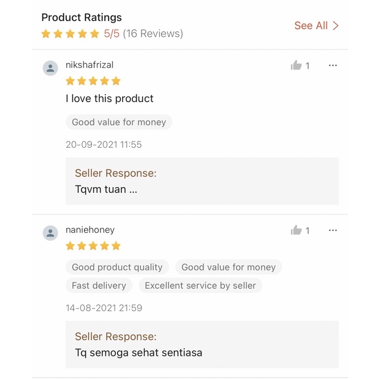This screenshot has width=380, height=380.
Task: Open more options for naniehoney's review
Action: [333, 231]
